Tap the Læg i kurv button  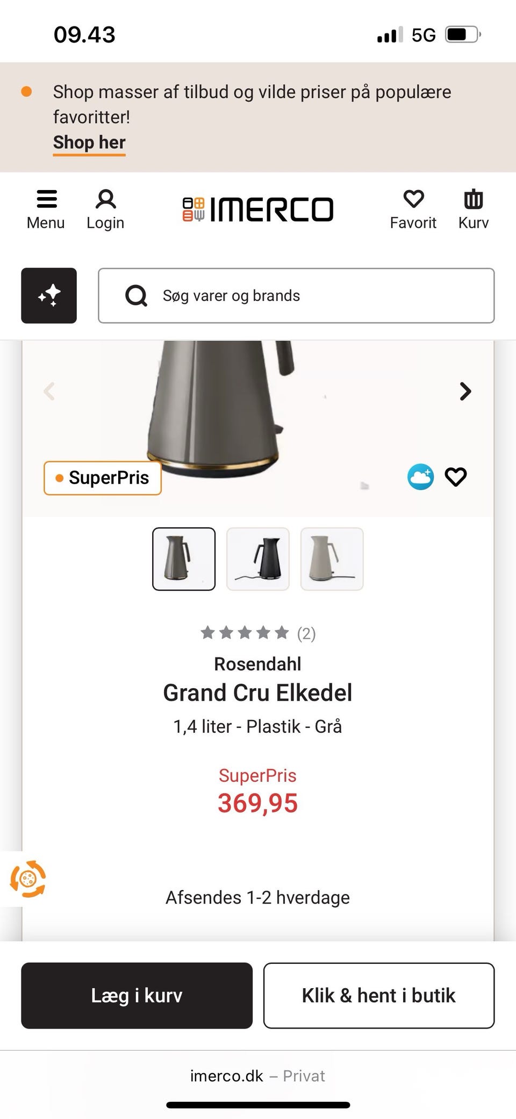click(137, 996)
